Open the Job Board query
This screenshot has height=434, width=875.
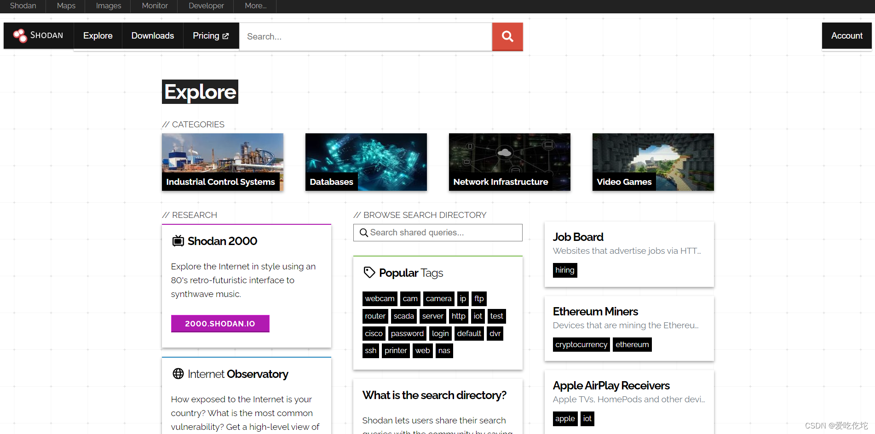578,237
